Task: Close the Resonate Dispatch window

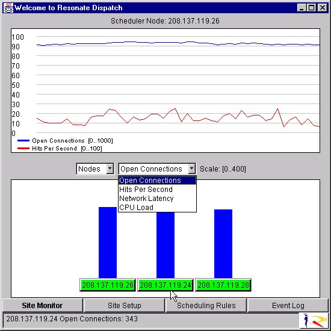Action: point(323,8)
